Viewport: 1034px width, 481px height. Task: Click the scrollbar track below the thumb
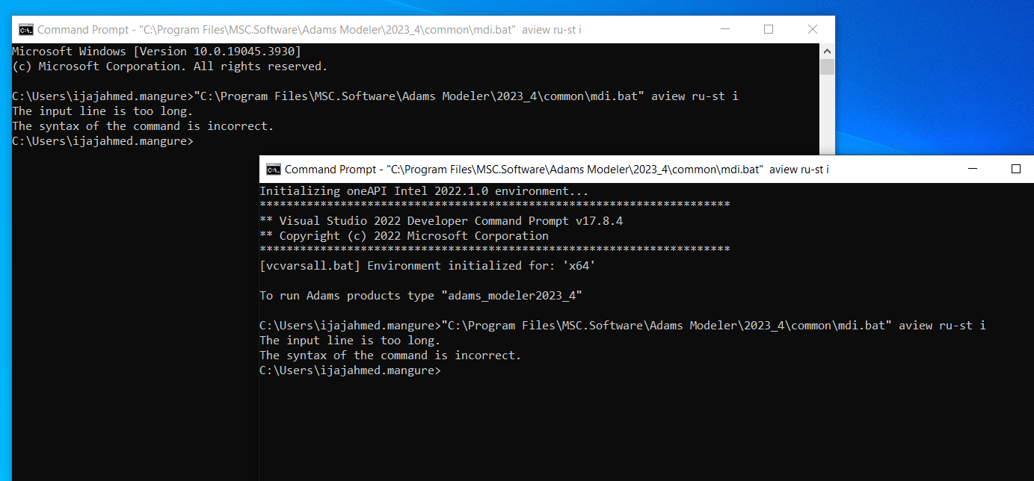point(827,112)
